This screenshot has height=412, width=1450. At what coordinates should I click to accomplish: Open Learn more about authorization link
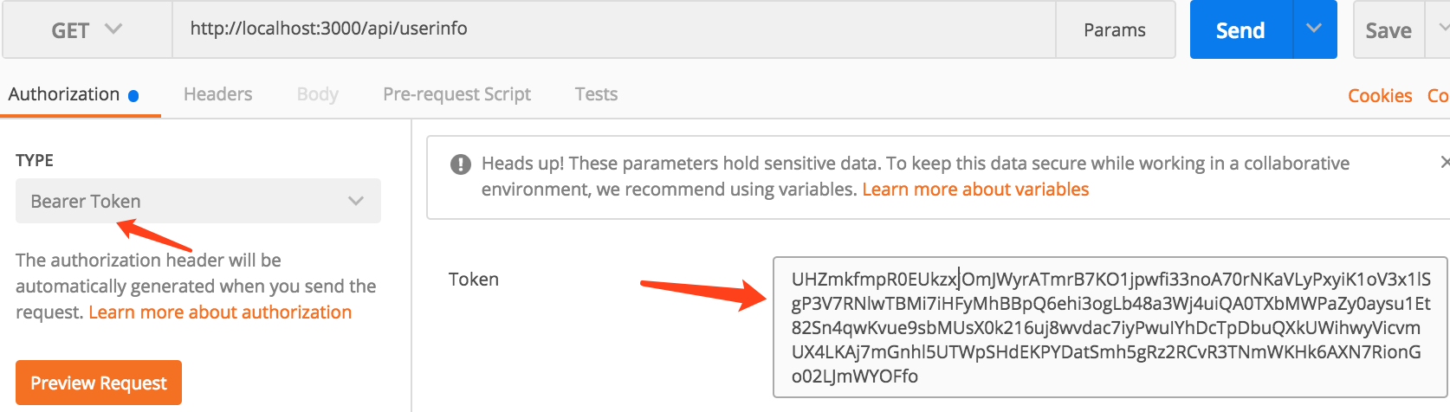(220, 312)
